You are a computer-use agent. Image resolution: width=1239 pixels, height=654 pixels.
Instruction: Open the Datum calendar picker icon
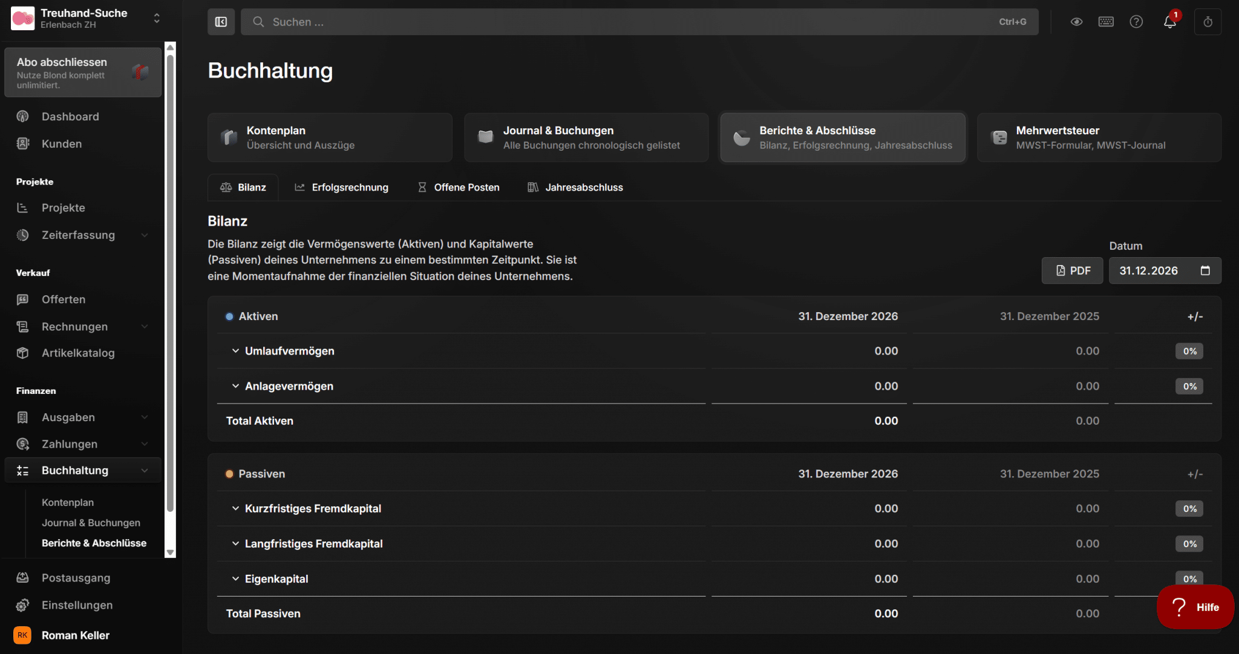tap(1205, 270)
